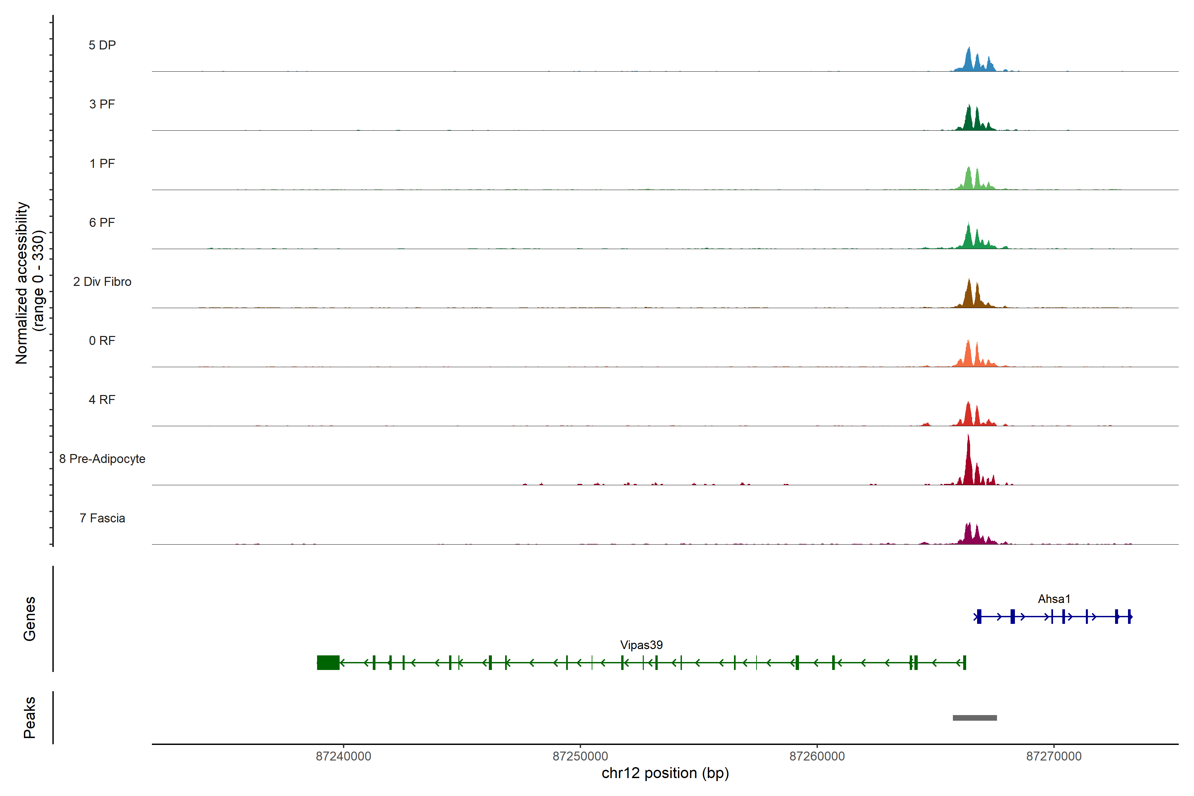Click the first Ahsa1 exon block

979,617
